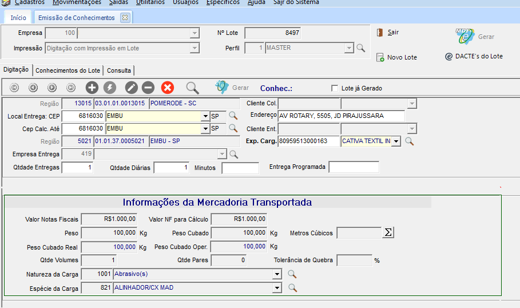Click the lightning bolt quick action icon
Screen dimensions: 520x308
109,88
